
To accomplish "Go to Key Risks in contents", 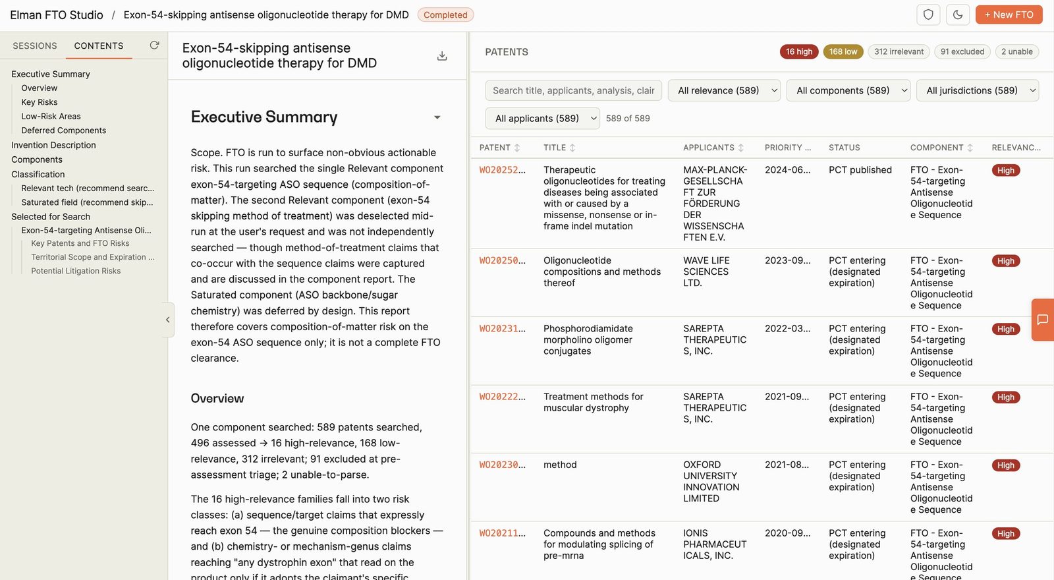I will [x=40, y=102].
